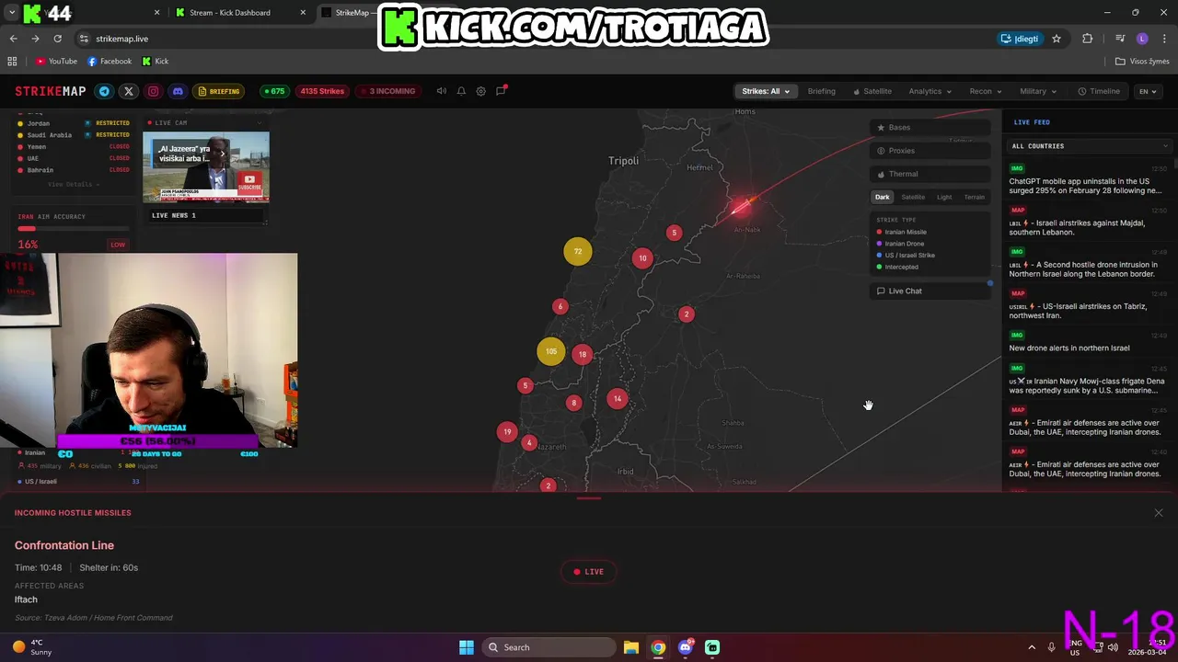Open StrikeMap settings gear icon
Viewport: 1178px width, 662px height.
tap(480, 91)
